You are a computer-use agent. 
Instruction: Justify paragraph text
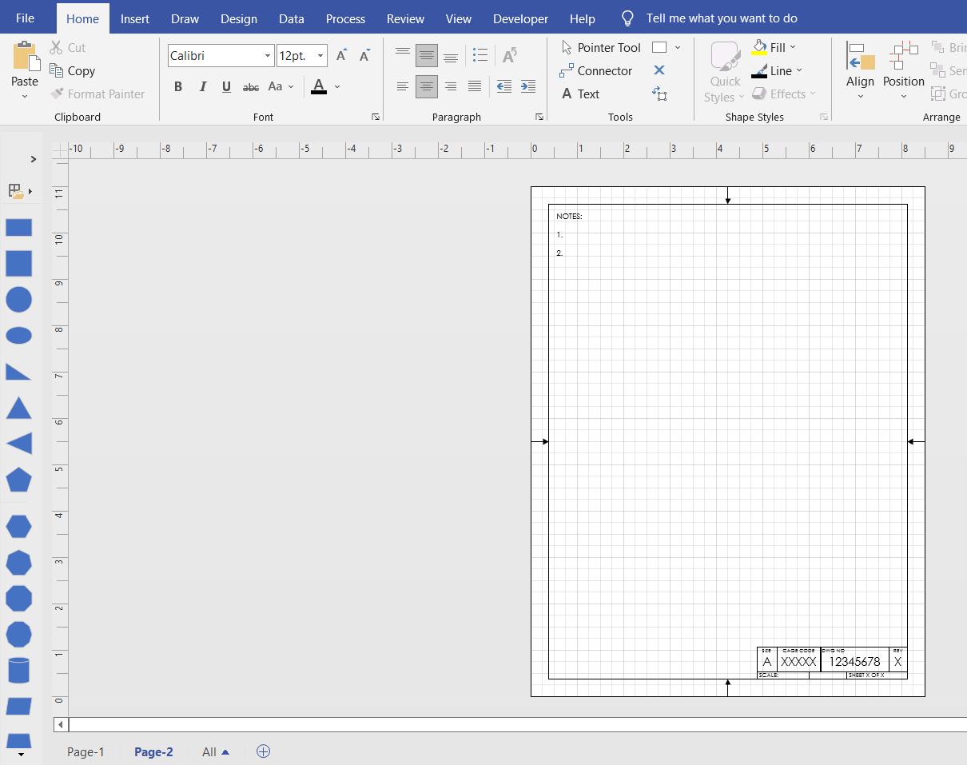coord(475,86)
